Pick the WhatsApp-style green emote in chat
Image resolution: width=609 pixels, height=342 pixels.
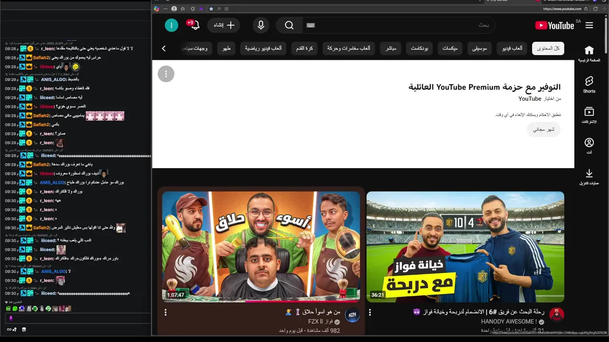tap(15, 309)
